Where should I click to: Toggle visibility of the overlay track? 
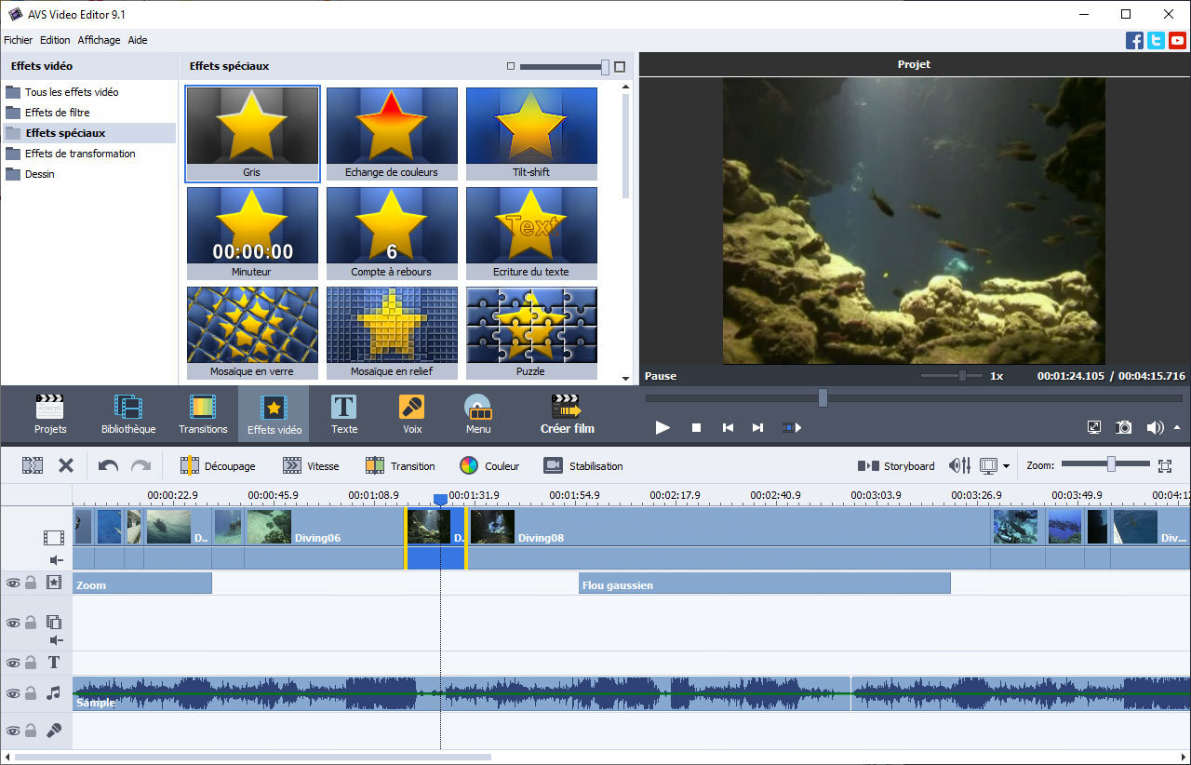point(13,623)
